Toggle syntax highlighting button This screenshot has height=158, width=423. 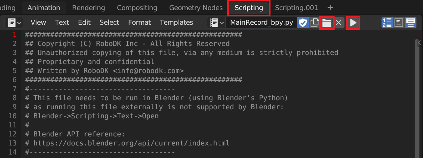click(410, 23)
